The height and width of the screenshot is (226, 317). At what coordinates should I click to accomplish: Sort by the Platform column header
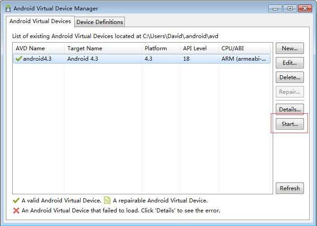[x=161, y=48]
